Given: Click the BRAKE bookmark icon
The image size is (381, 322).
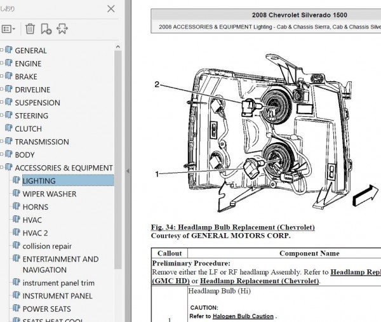Looking at the screenshot, I should tap(8, 76).
